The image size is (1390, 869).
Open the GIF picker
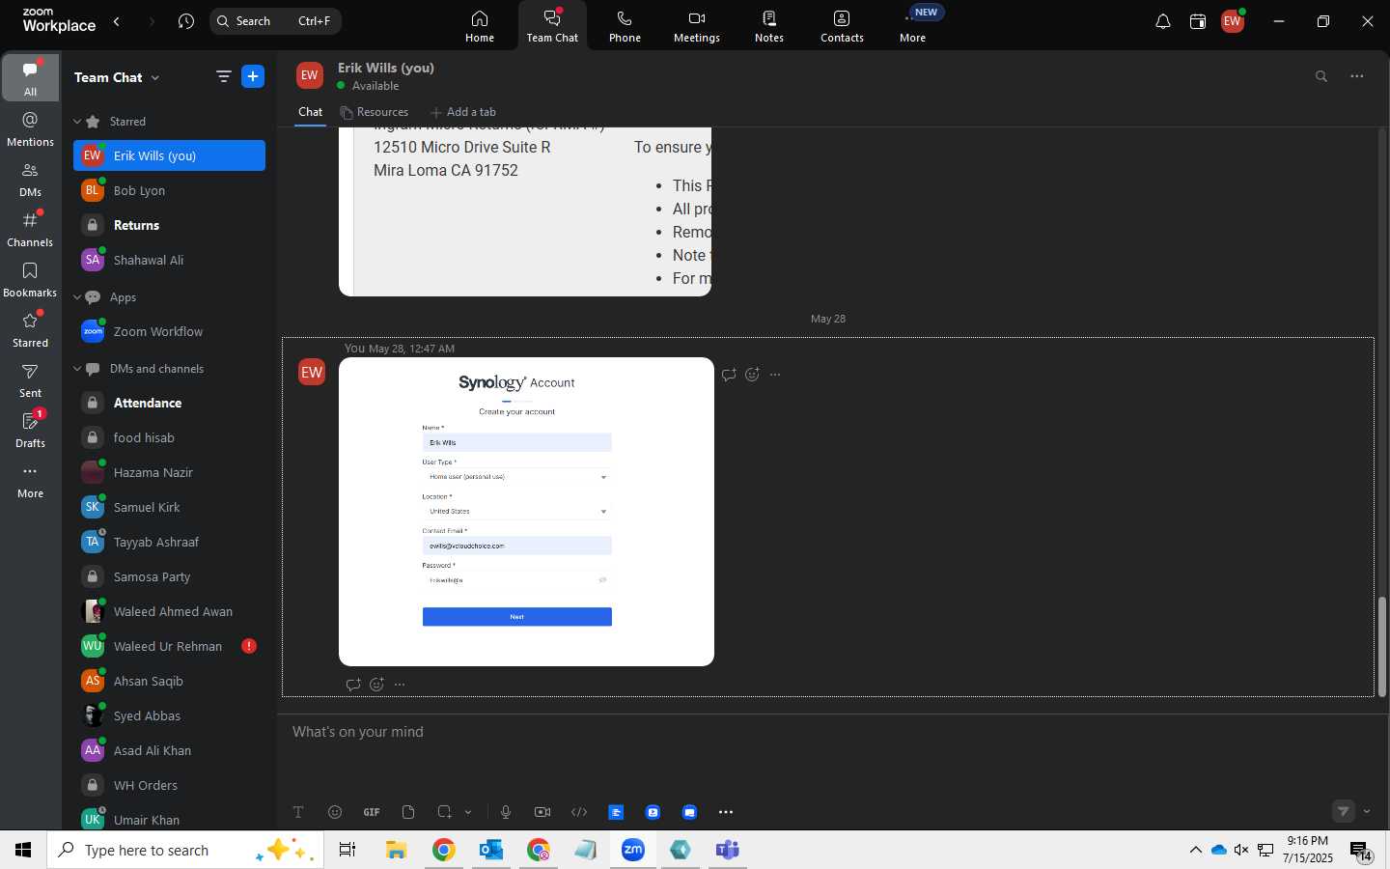point(372,812)
